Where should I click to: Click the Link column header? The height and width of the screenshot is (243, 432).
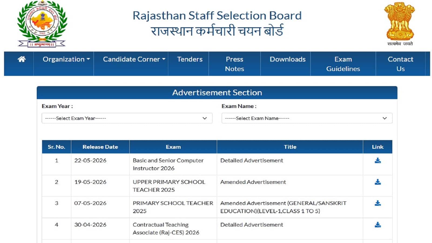click(x=377, y=147)
